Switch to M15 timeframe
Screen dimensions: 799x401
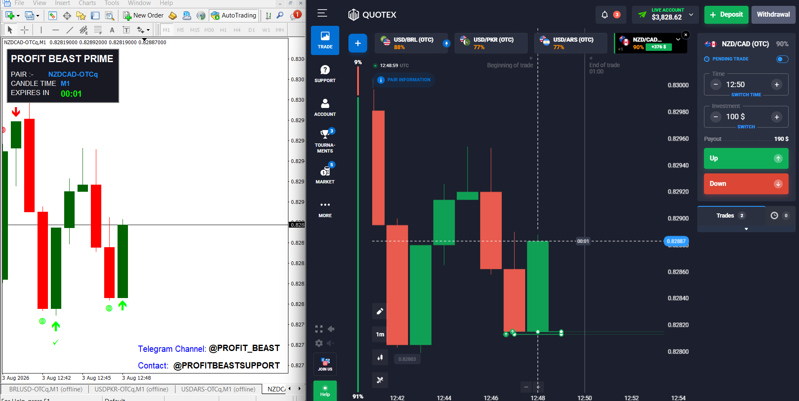pos(195,30)
